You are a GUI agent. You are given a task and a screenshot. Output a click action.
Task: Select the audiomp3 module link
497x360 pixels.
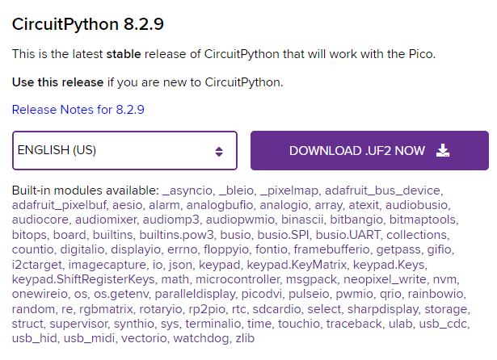click(x=171, y=220)
